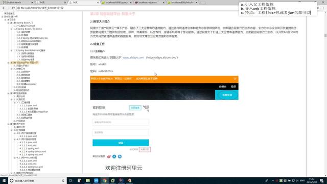Collapse the Chapter 1 Spring Boot node
The image size is (327, 184).
pyautogui.click(x=9, y=22)
